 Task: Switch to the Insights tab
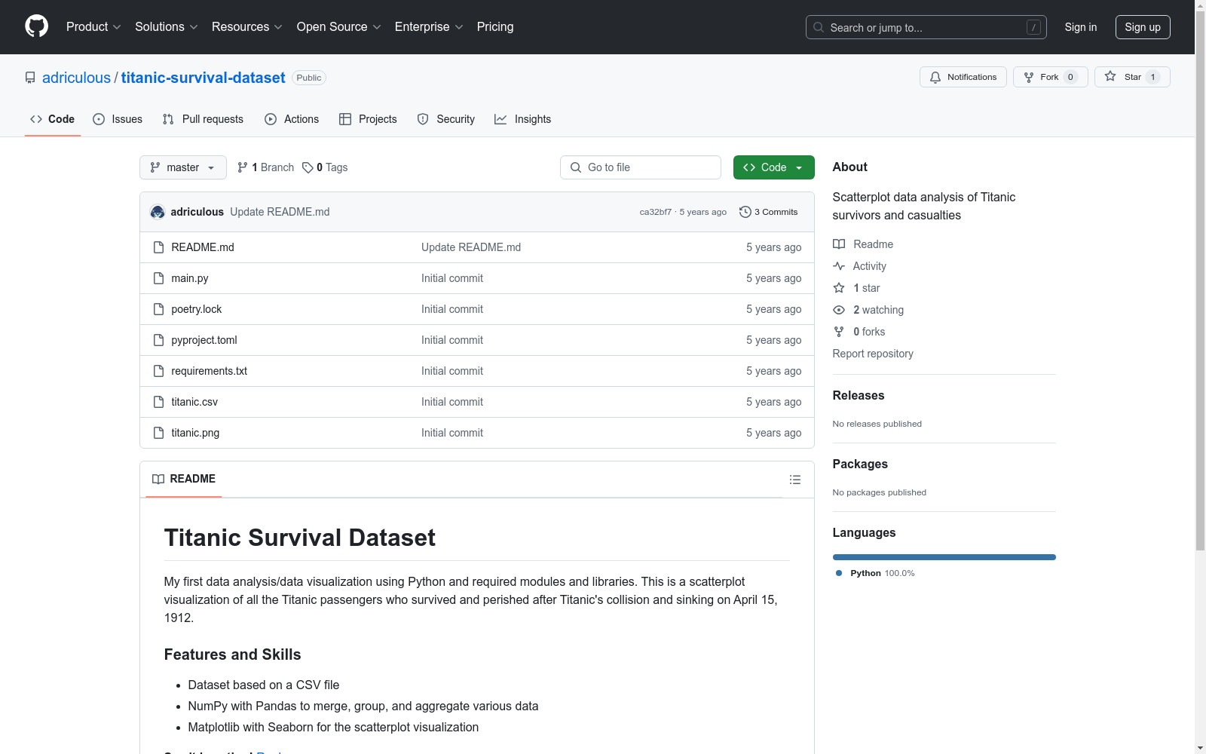(x=523, y=119)
